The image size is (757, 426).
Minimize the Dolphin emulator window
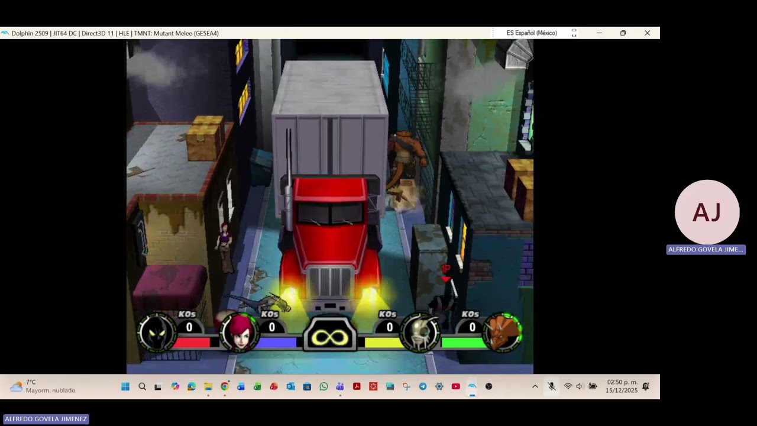click(x=599, y=33)
